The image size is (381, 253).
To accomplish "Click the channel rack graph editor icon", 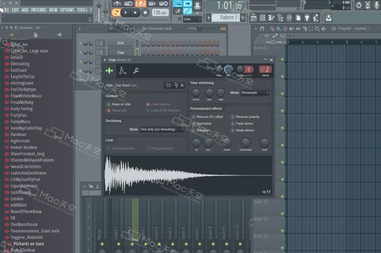I will (x=223, y=29).
